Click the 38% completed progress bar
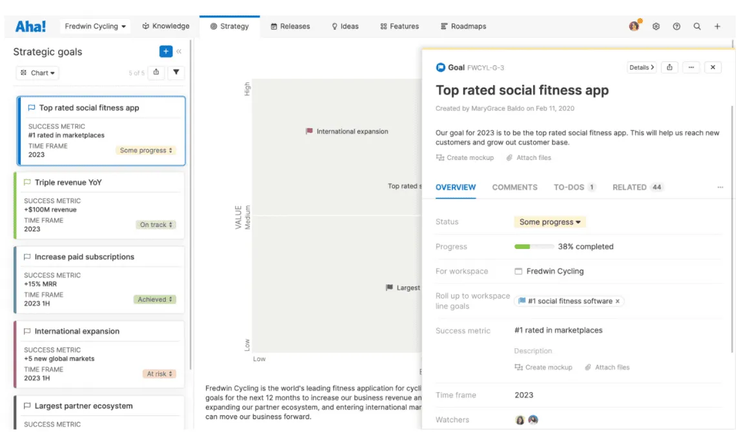Viewport: 737px width, 432px height. [x=534, y=246]
